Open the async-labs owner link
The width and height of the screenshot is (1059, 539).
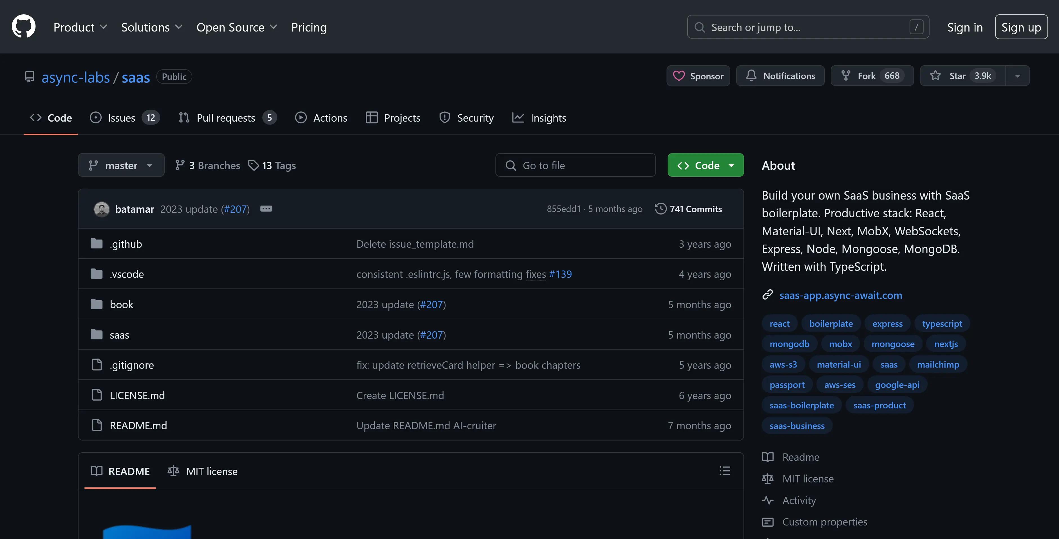[x=76, y=77]
